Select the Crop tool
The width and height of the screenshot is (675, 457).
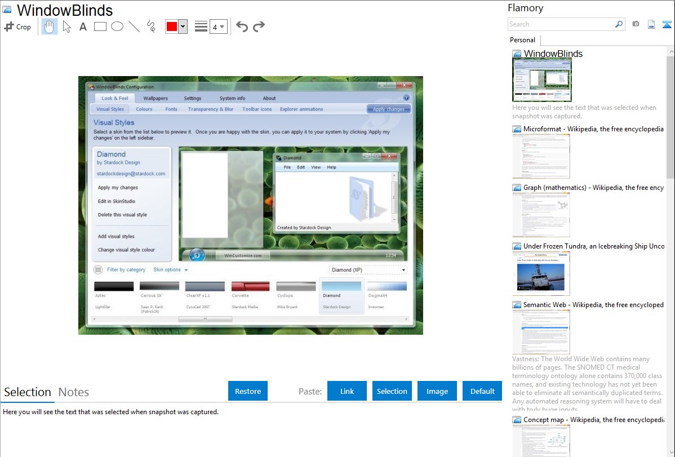click(x=17, y=26)
